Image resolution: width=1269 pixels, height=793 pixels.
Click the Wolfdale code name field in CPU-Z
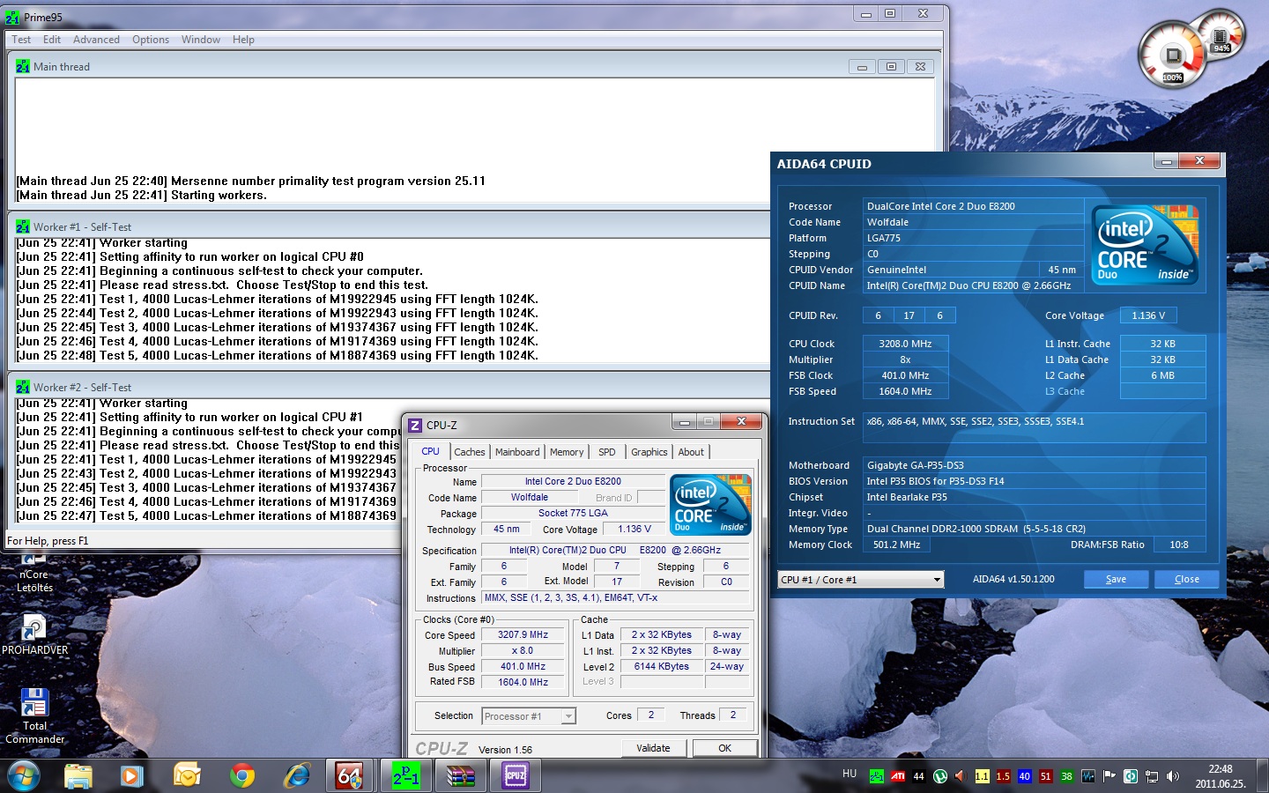tap(530, 497)
